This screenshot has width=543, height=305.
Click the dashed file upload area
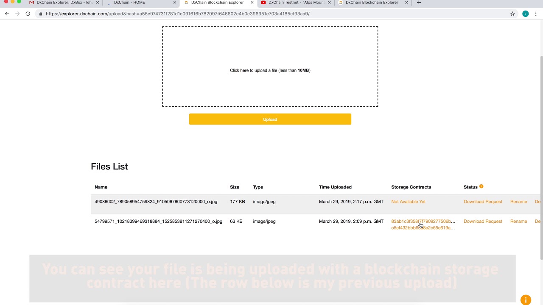tap(270, 67)
